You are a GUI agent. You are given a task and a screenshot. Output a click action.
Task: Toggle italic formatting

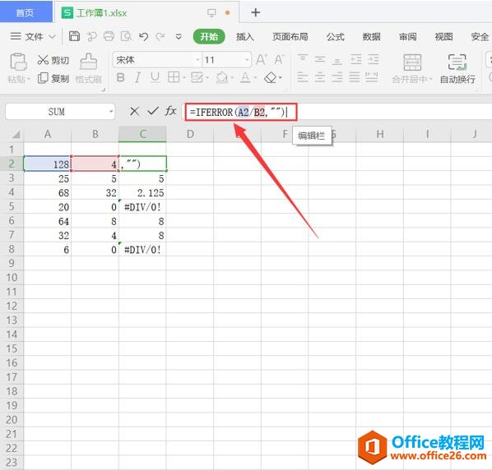(137, 77)
